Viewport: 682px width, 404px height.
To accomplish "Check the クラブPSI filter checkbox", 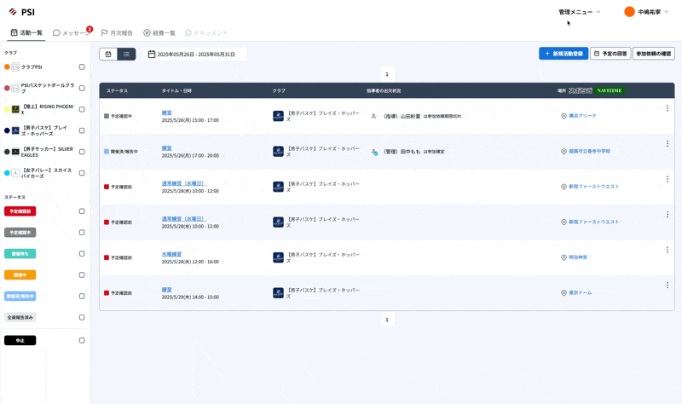I will tap(82, 66).
